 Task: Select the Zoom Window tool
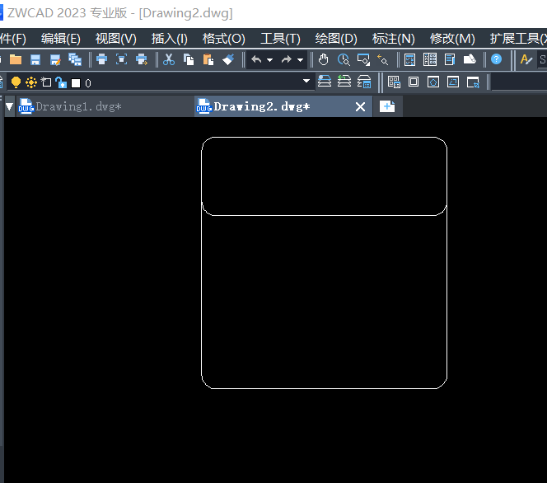tap(363, 59)
